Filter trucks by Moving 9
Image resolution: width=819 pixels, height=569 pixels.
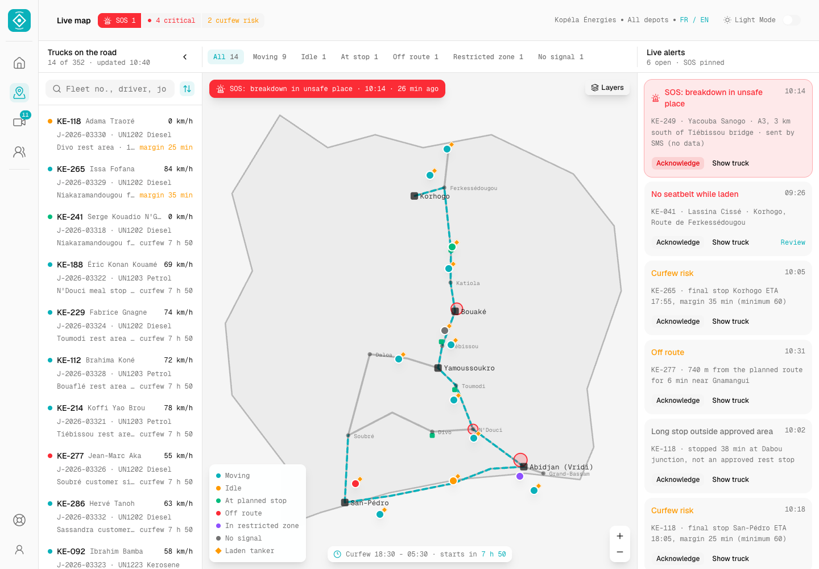pos(270,57)
